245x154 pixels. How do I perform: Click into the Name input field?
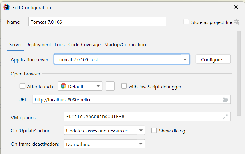point(97,22)
